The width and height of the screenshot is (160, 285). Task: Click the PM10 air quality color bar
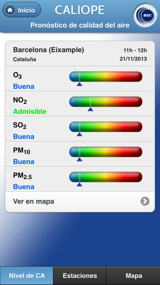tap(106, 152)
